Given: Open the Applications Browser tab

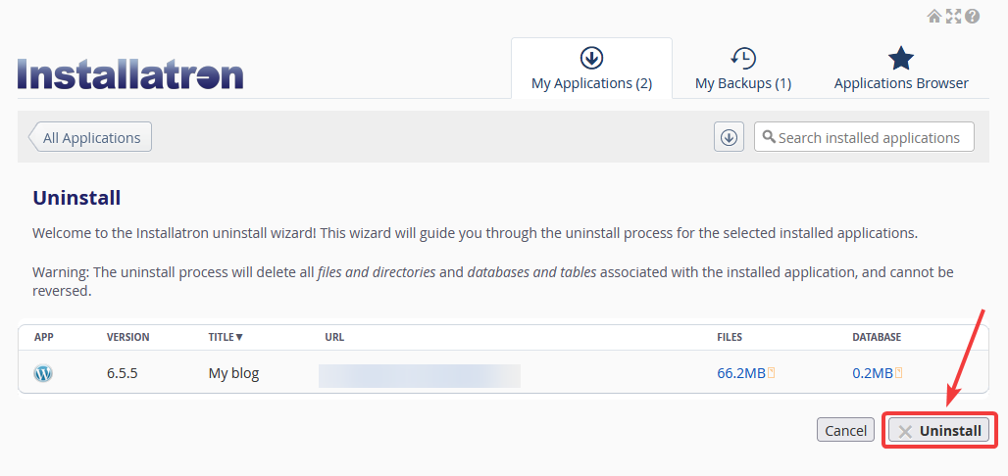Looking at the screenshot, I should [x=901, y=69].
